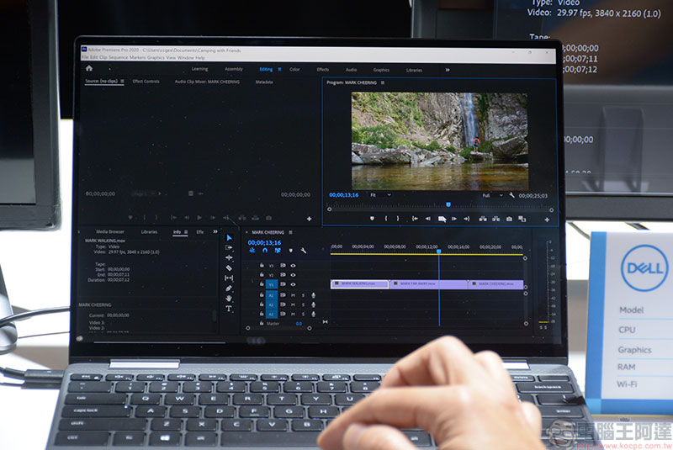Image resolution: width=673 pixels, height=450 pixels.
Task: Go to In point in Program monitor
Action: pos(415,219)
